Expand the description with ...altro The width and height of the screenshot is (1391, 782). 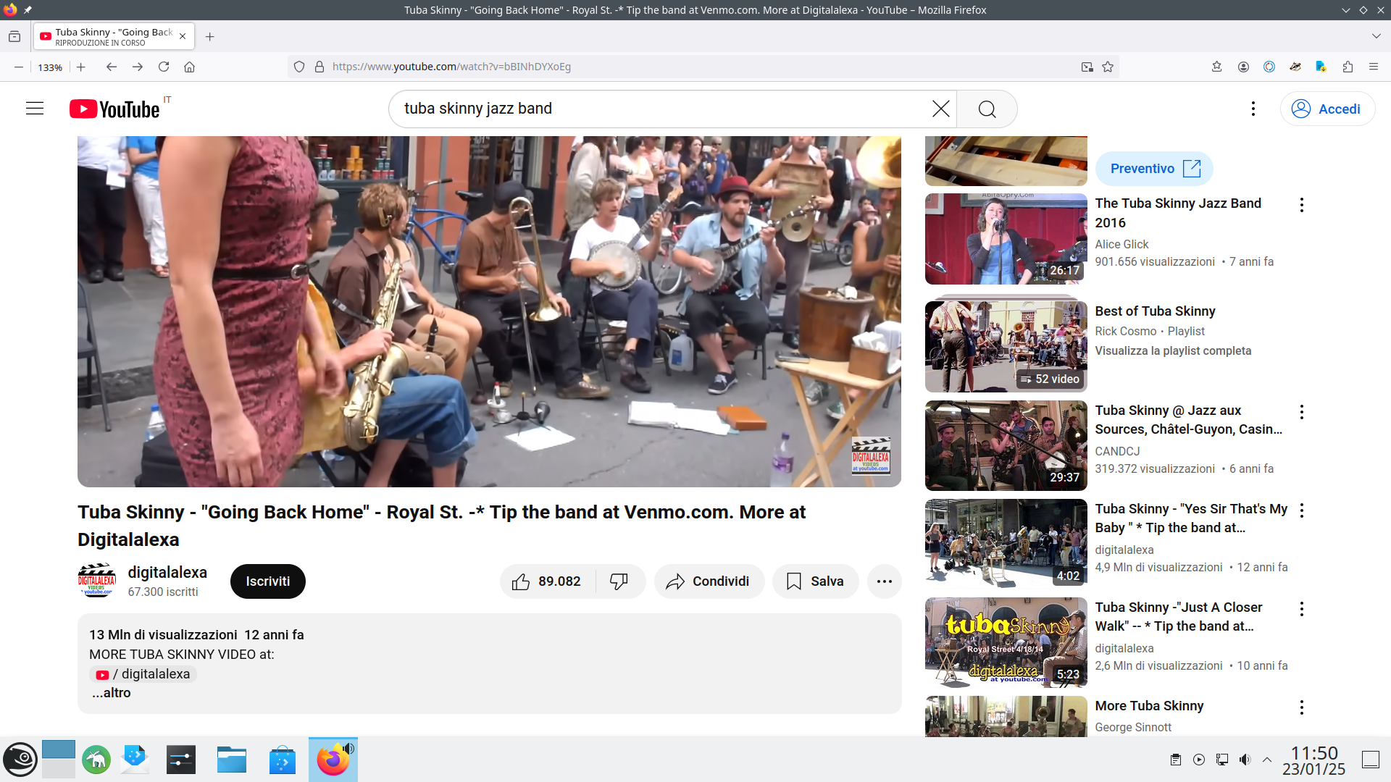point(111,693)
